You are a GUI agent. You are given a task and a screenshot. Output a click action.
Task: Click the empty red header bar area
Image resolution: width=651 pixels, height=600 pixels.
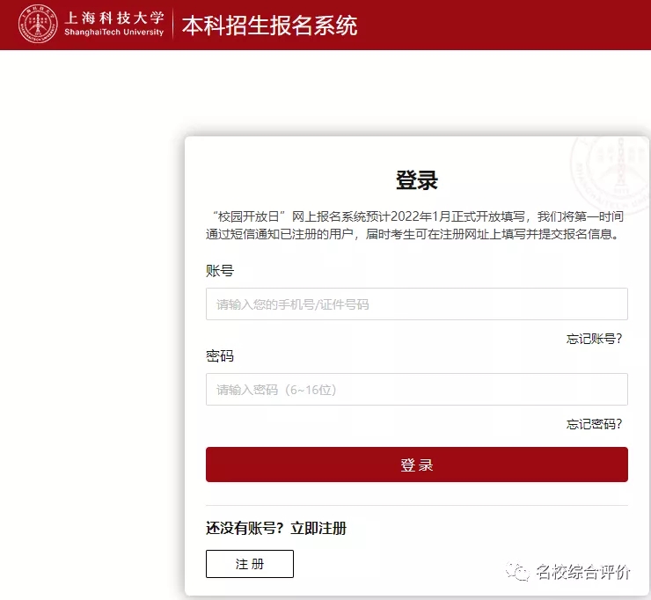(x=510, y=25)
